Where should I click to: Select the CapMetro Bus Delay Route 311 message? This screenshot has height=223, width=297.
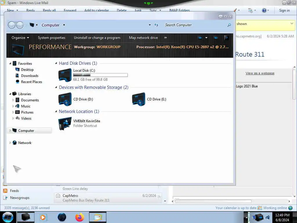108,198
